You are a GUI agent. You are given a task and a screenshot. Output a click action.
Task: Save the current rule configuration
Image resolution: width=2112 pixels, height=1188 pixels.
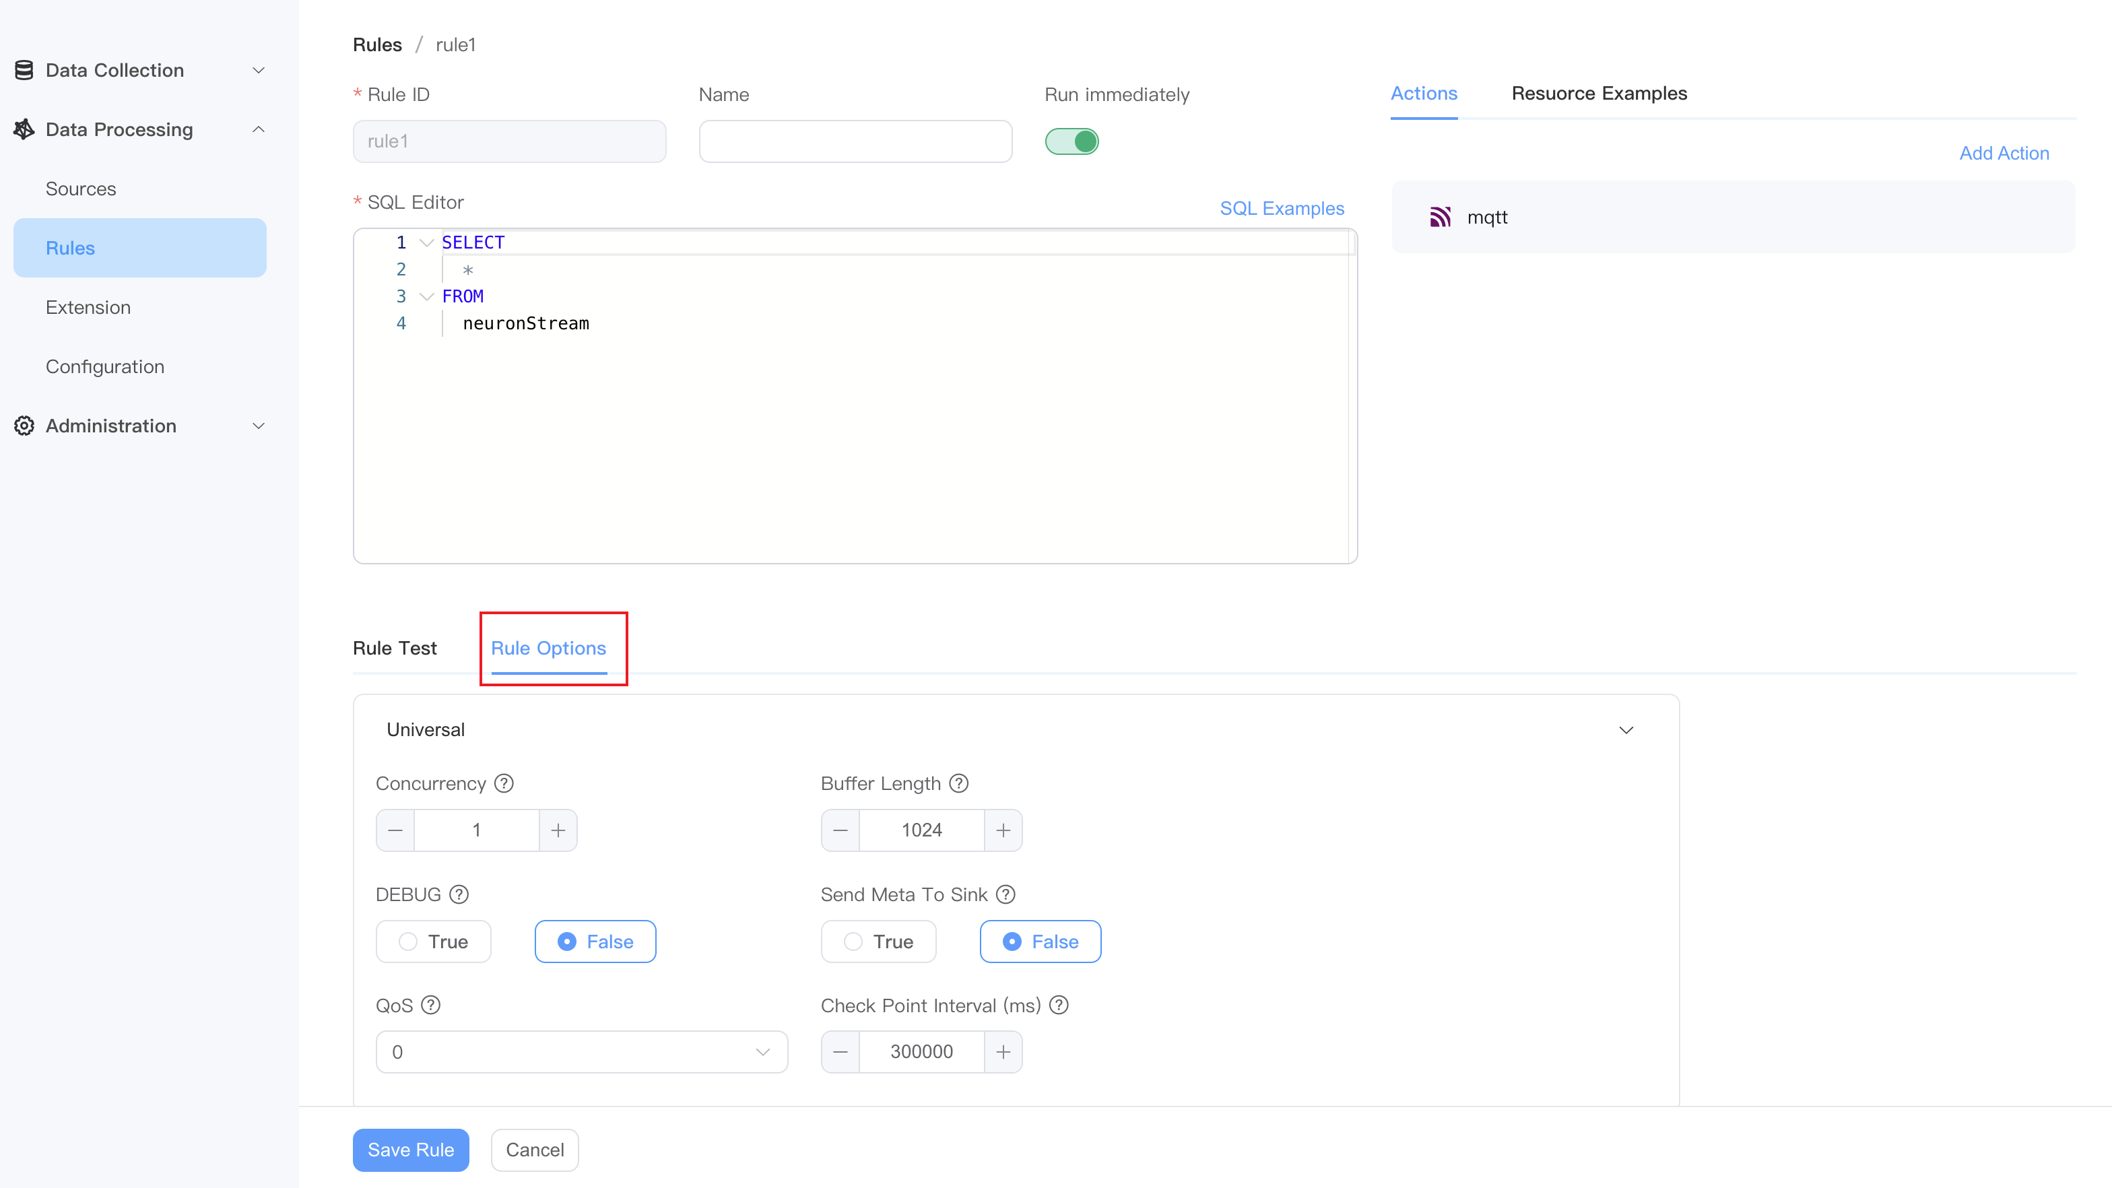pyautogui.click(x=411, y=1149)
